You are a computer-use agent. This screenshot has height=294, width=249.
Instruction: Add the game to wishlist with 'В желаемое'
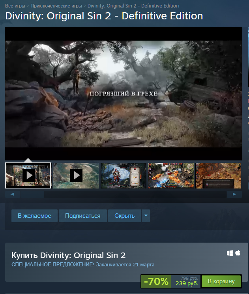[x=34, y=216]
